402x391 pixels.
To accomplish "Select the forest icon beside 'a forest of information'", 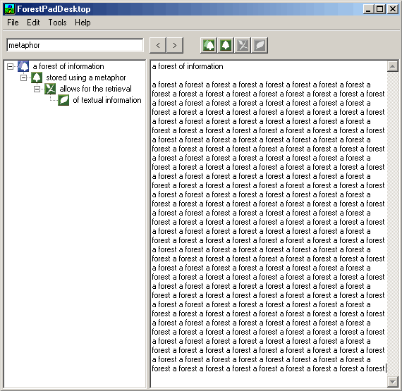I will coord(23,66).
